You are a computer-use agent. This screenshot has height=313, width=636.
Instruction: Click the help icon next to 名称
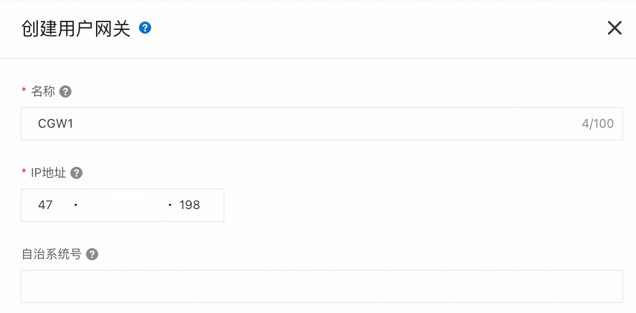click(x=66, y=92)
